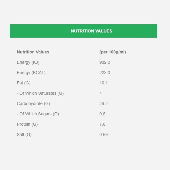Select the Protein (G) row label

(27, 124)
